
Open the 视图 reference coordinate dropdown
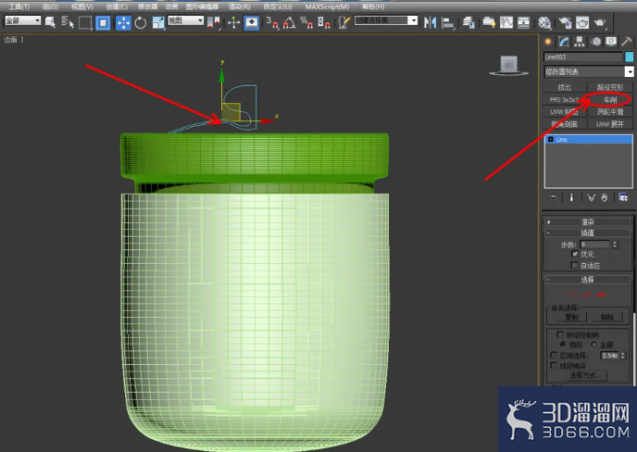[186, 20]
